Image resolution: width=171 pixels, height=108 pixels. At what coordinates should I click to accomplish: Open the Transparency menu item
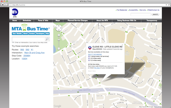tap(152, 21)
